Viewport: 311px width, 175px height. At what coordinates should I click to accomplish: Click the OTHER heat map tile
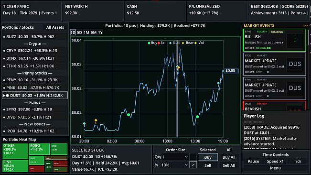(15, 151)
